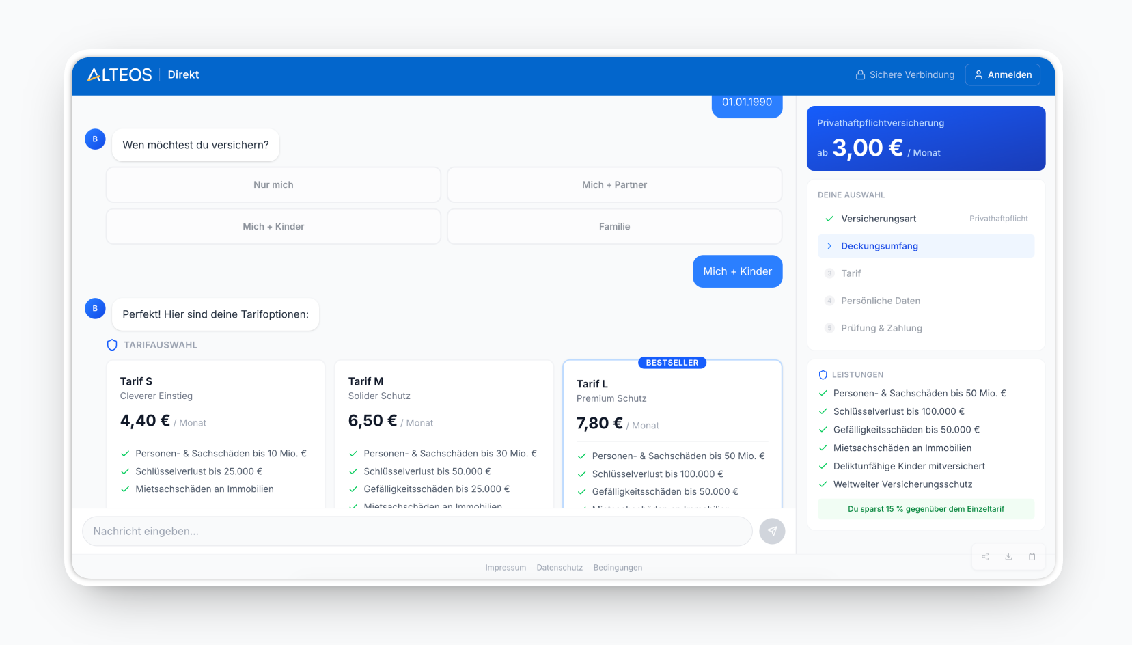The image size is (1132, 645).
Task: Open the Prüfung & Zahlung step
Action: click(881, 328)
